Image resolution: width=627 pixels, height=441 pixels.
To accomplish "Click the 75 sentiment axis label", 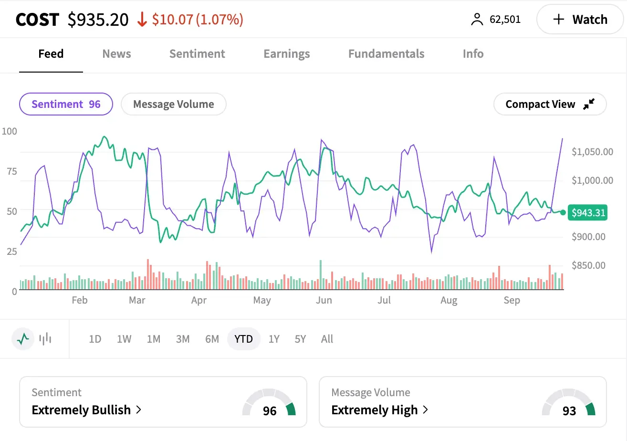I will [x=12, y=171].
